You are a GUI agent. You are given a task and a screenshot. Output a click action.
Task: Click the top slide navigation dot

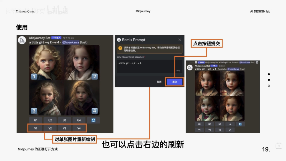tap(269, 74)
